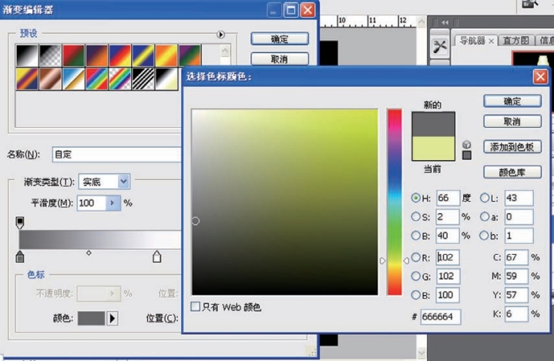Choose the violet-to-orange gradient preset
Screen dimensions: 554x361
tap(97, 55)
